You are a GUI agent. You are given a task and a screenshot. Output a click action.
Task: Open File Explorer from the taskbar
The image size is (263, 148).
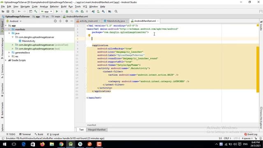coord(52,144)
